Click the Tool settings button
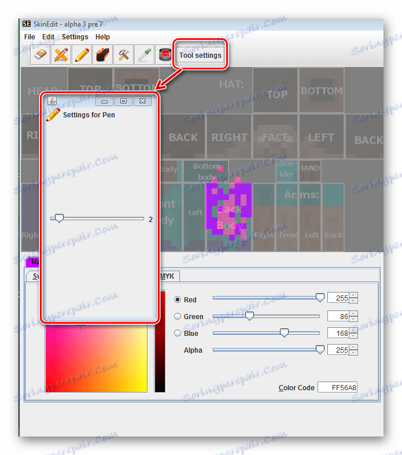 (200, 55)
